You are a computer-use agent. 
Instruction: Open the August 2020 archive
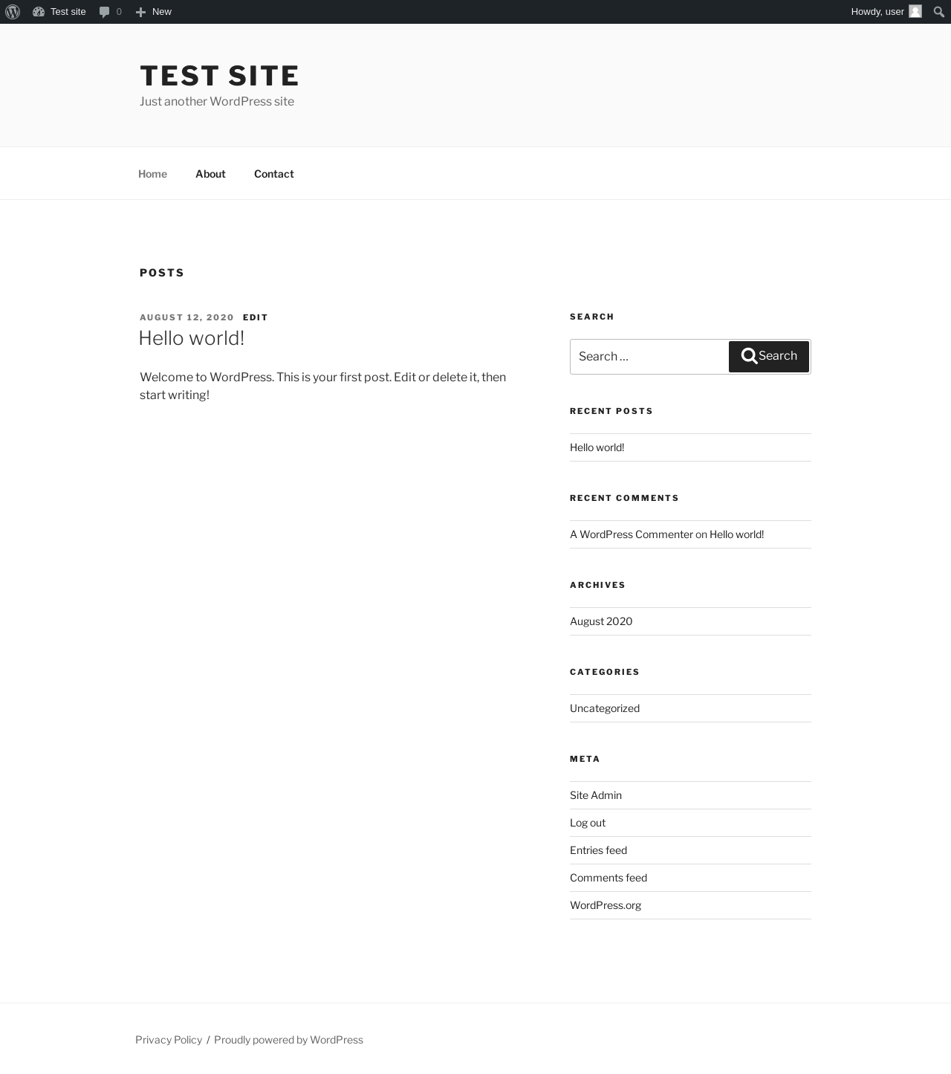tap(601, 621)
